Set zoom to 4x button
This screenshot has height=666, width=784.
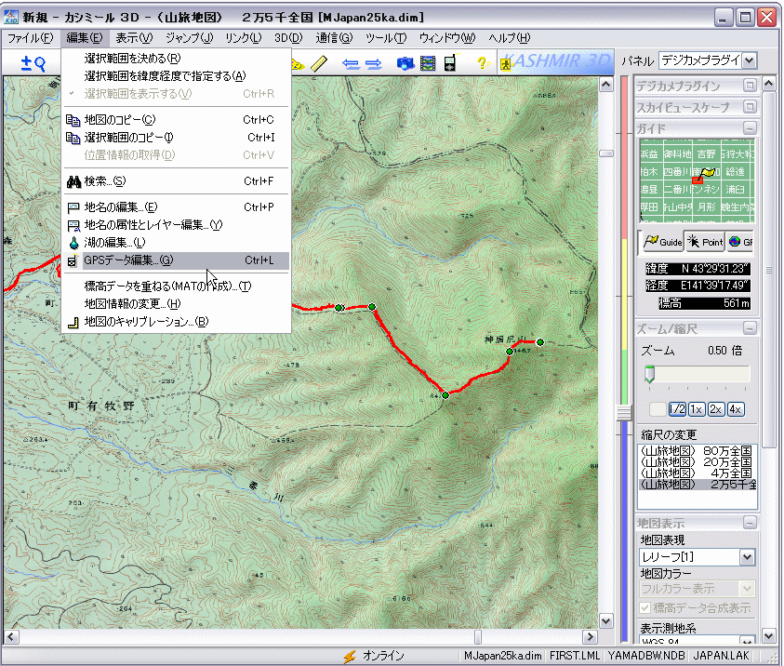pyautogui.click(x=735, y=409)
